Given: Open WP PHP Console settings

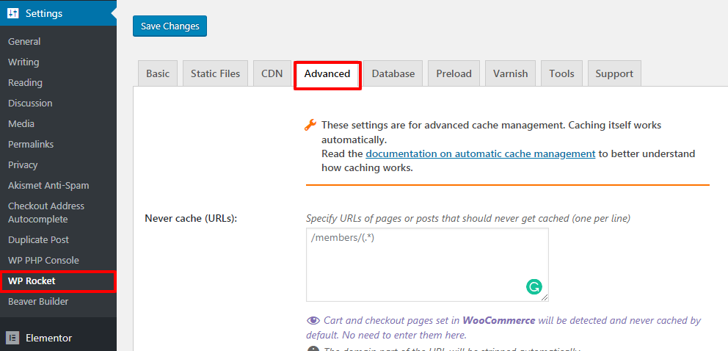Looking at the screenshot, I should 43,261.
